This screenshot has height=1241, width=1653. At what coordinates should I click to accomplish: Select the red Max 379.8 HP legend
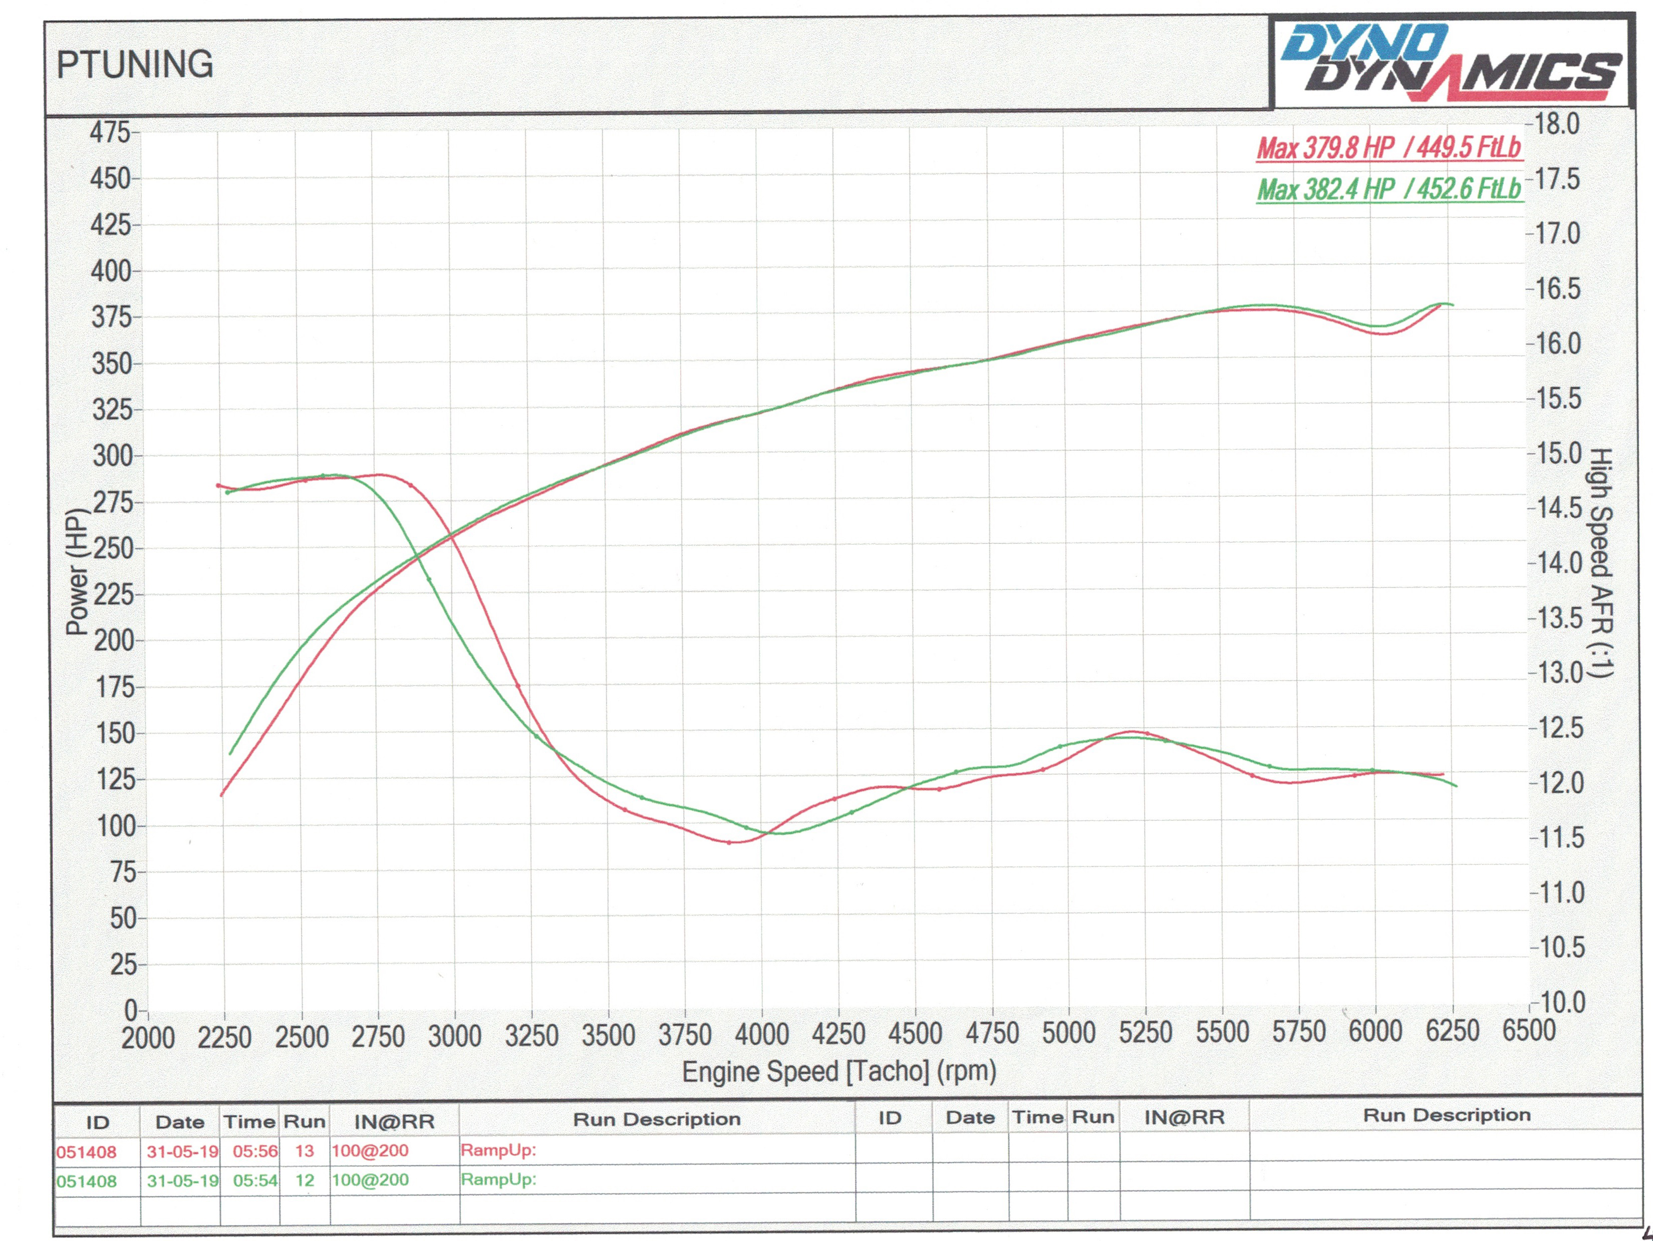point(1389,148)
